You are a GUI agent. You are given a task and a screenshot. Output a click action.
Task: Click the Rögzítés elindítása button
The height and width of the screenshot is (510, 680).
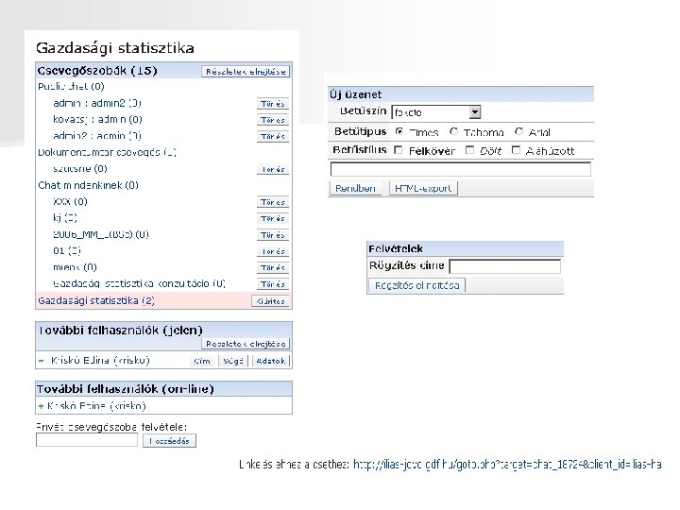416,285
